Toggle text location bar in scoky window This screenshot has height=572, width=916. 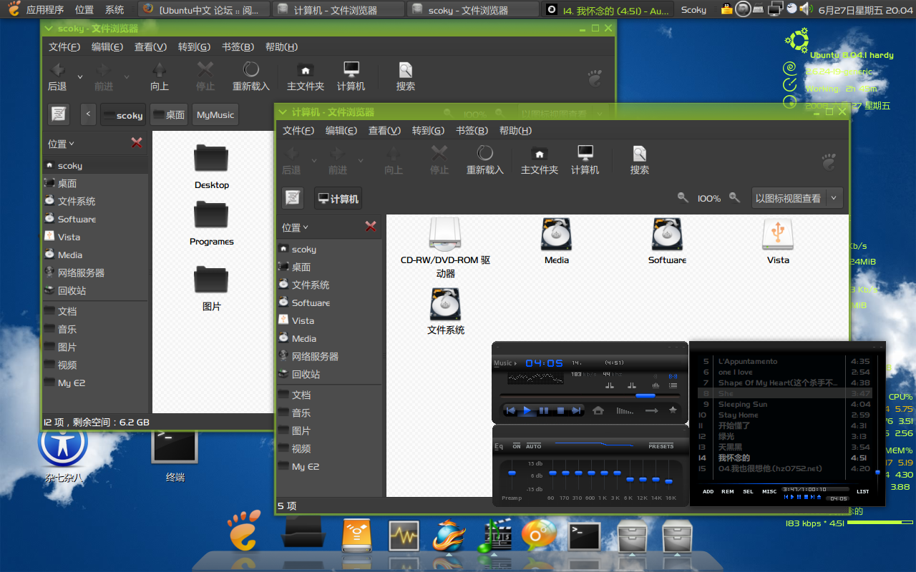pyautogui.click(x=59, y=114)
